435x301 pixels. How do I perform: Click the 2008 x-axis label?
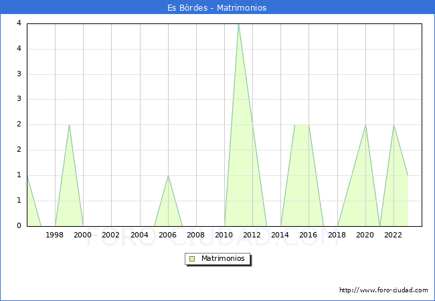point(196,235)
